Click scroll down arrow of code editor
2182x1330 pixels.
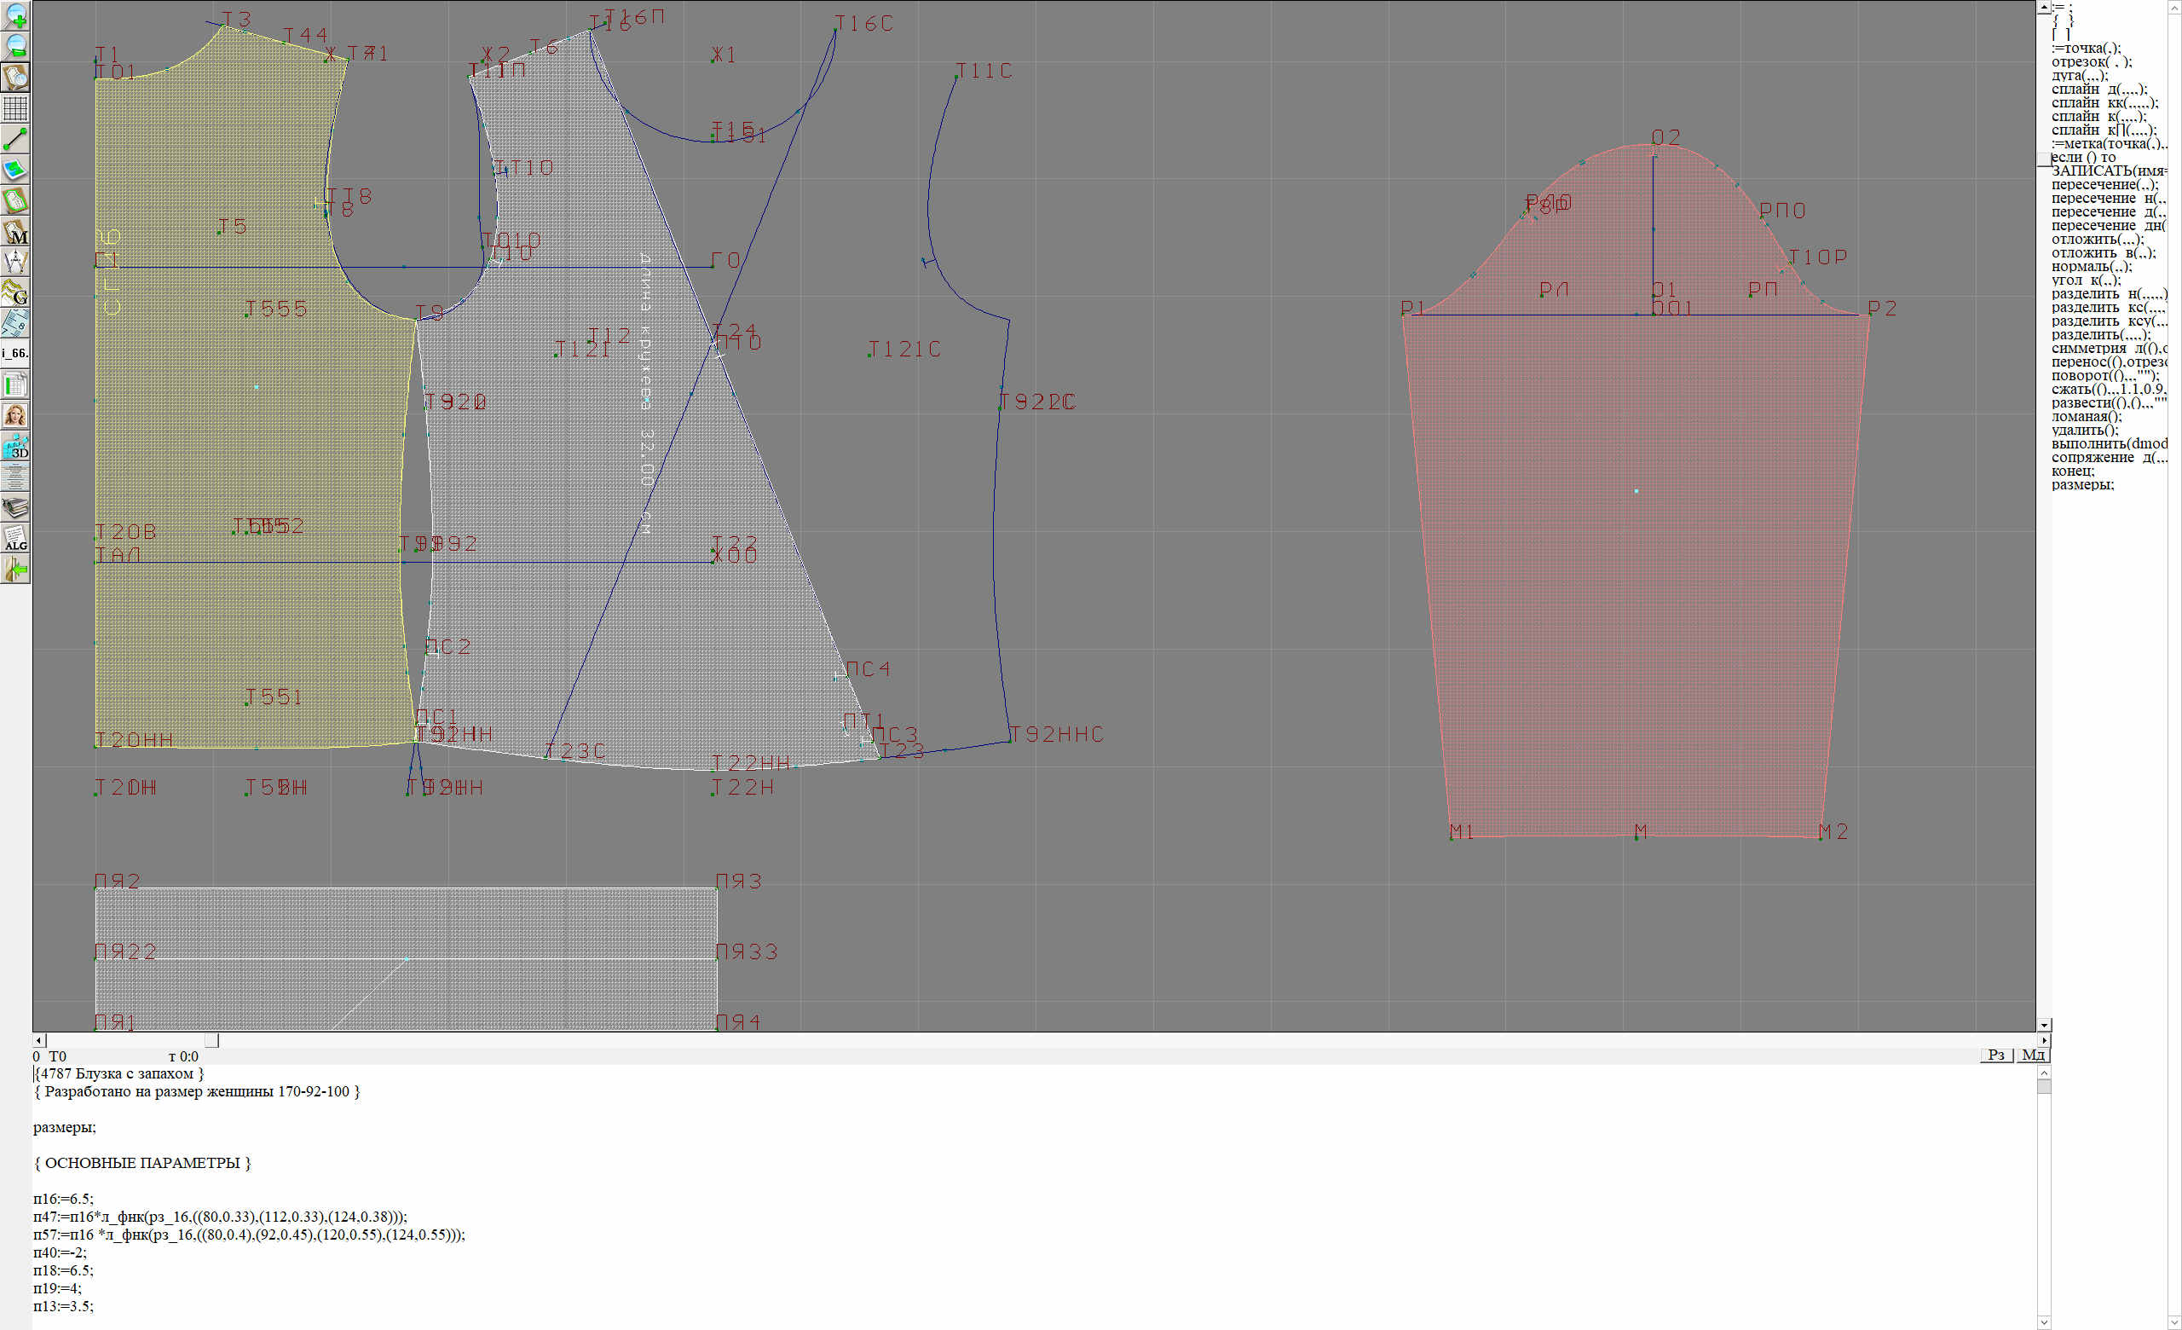pos(2044,1322)
